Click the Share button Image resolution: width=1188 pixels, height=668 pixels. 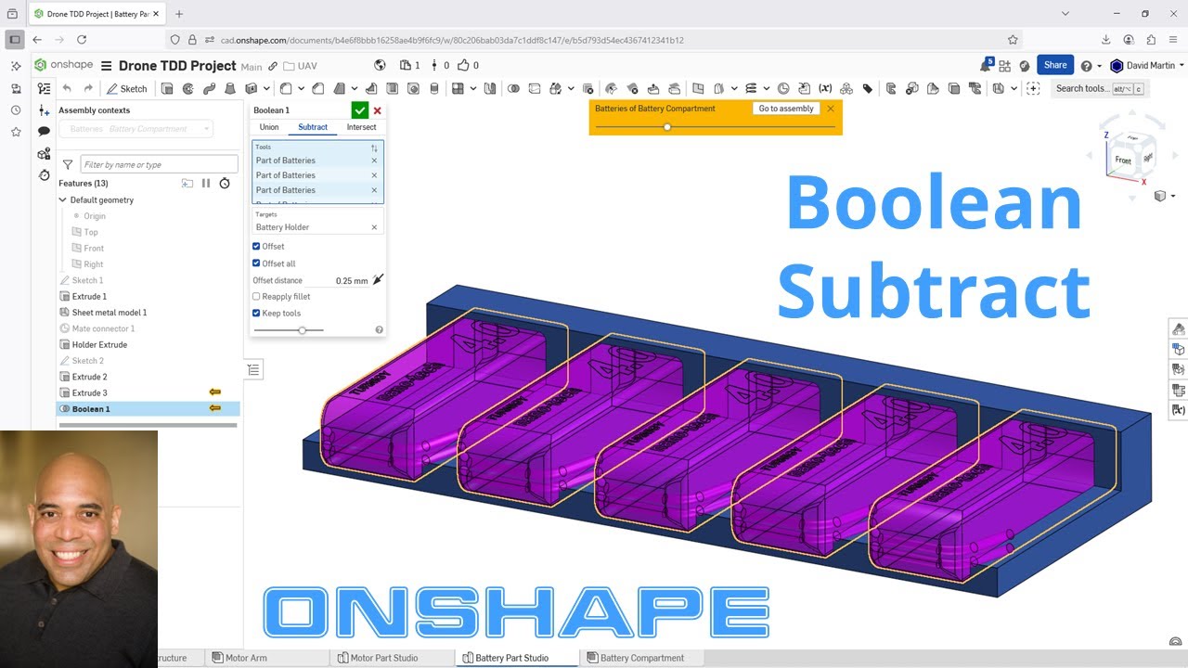click(x=1055, y=65)
